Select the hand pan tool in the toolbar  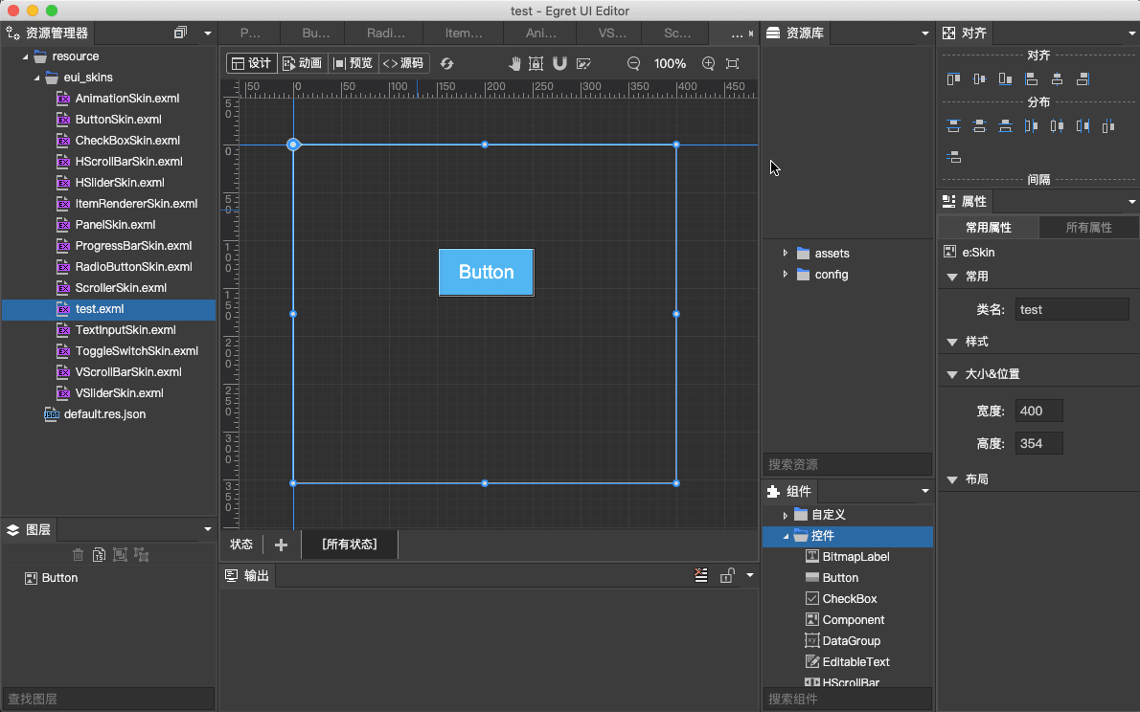[x=515, y=63]
